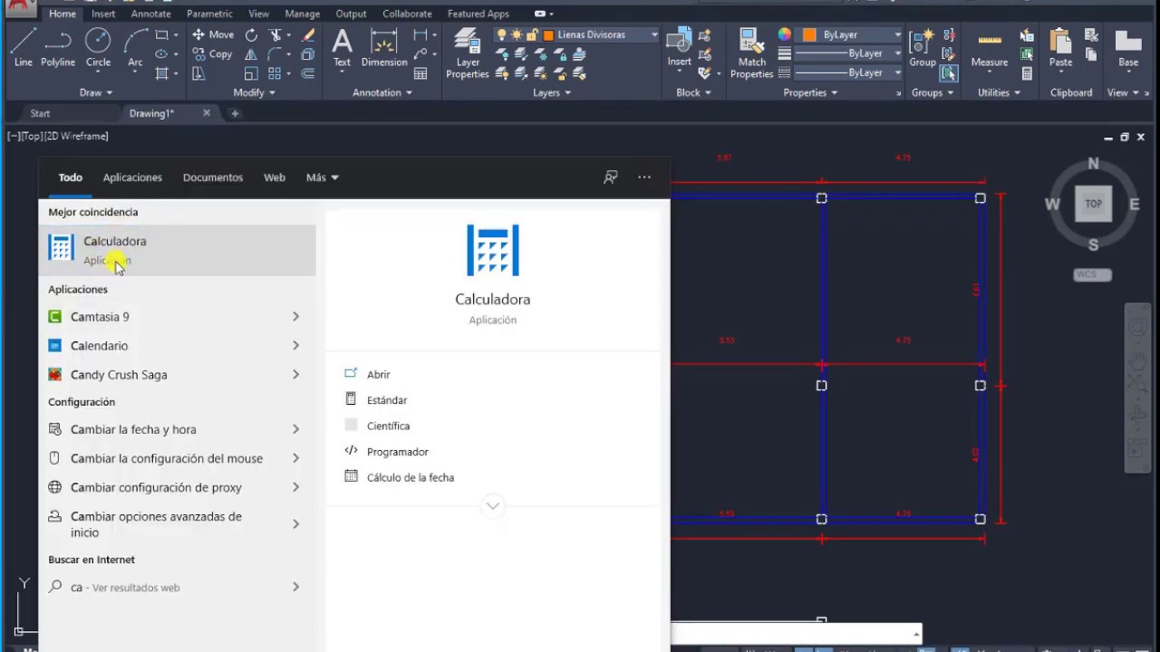Open the Manage ribbon tab
Viewport: 1160px width, 652px height.
coord(302,14)
